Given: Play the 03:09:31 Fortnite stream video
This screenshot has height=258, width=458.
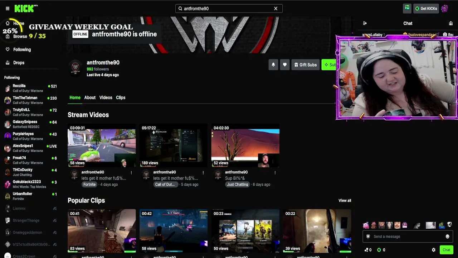Looking at the screenshot, I should click(x=102, y=145).
